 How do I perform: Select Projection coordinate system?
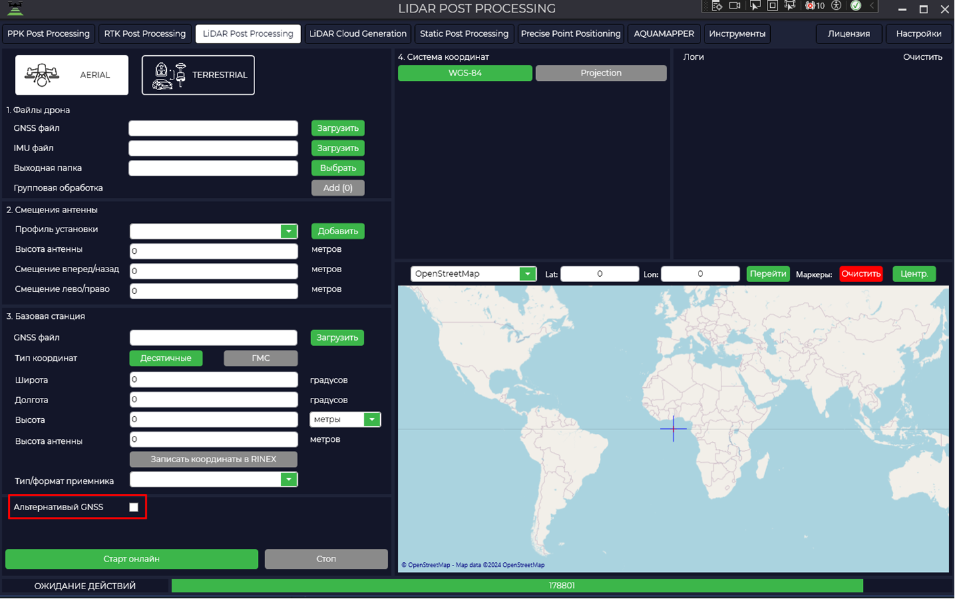point(601,73)
